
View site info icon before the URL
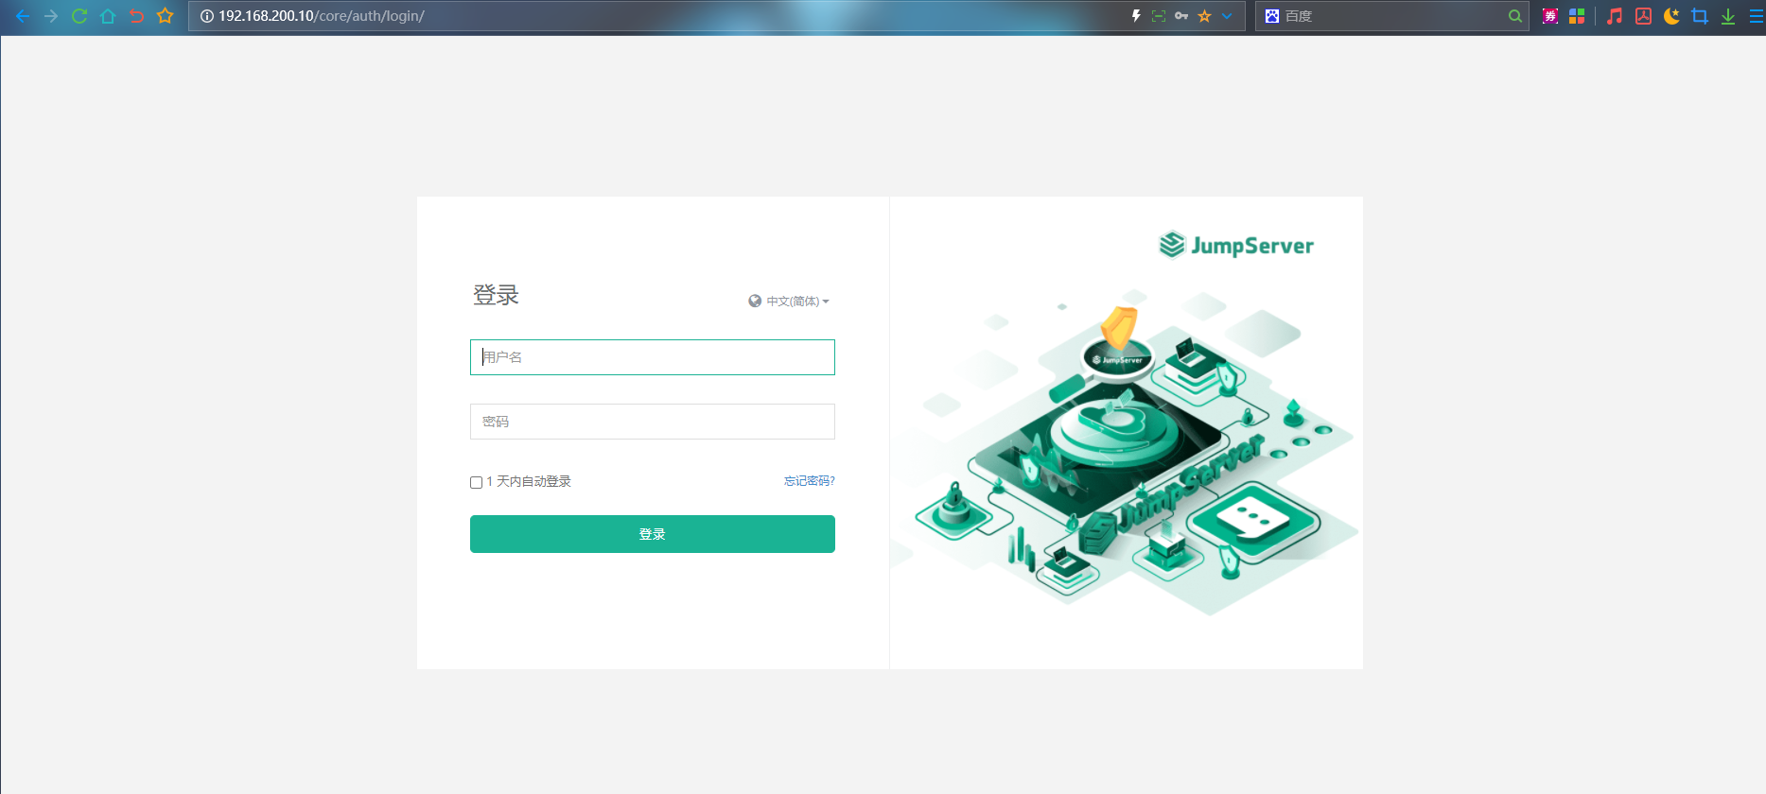(206, 16)
